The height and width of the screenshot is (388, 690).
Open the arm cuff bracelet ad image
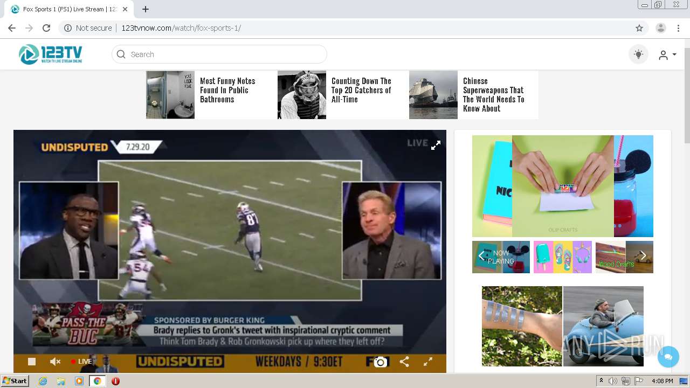(522, 326)
